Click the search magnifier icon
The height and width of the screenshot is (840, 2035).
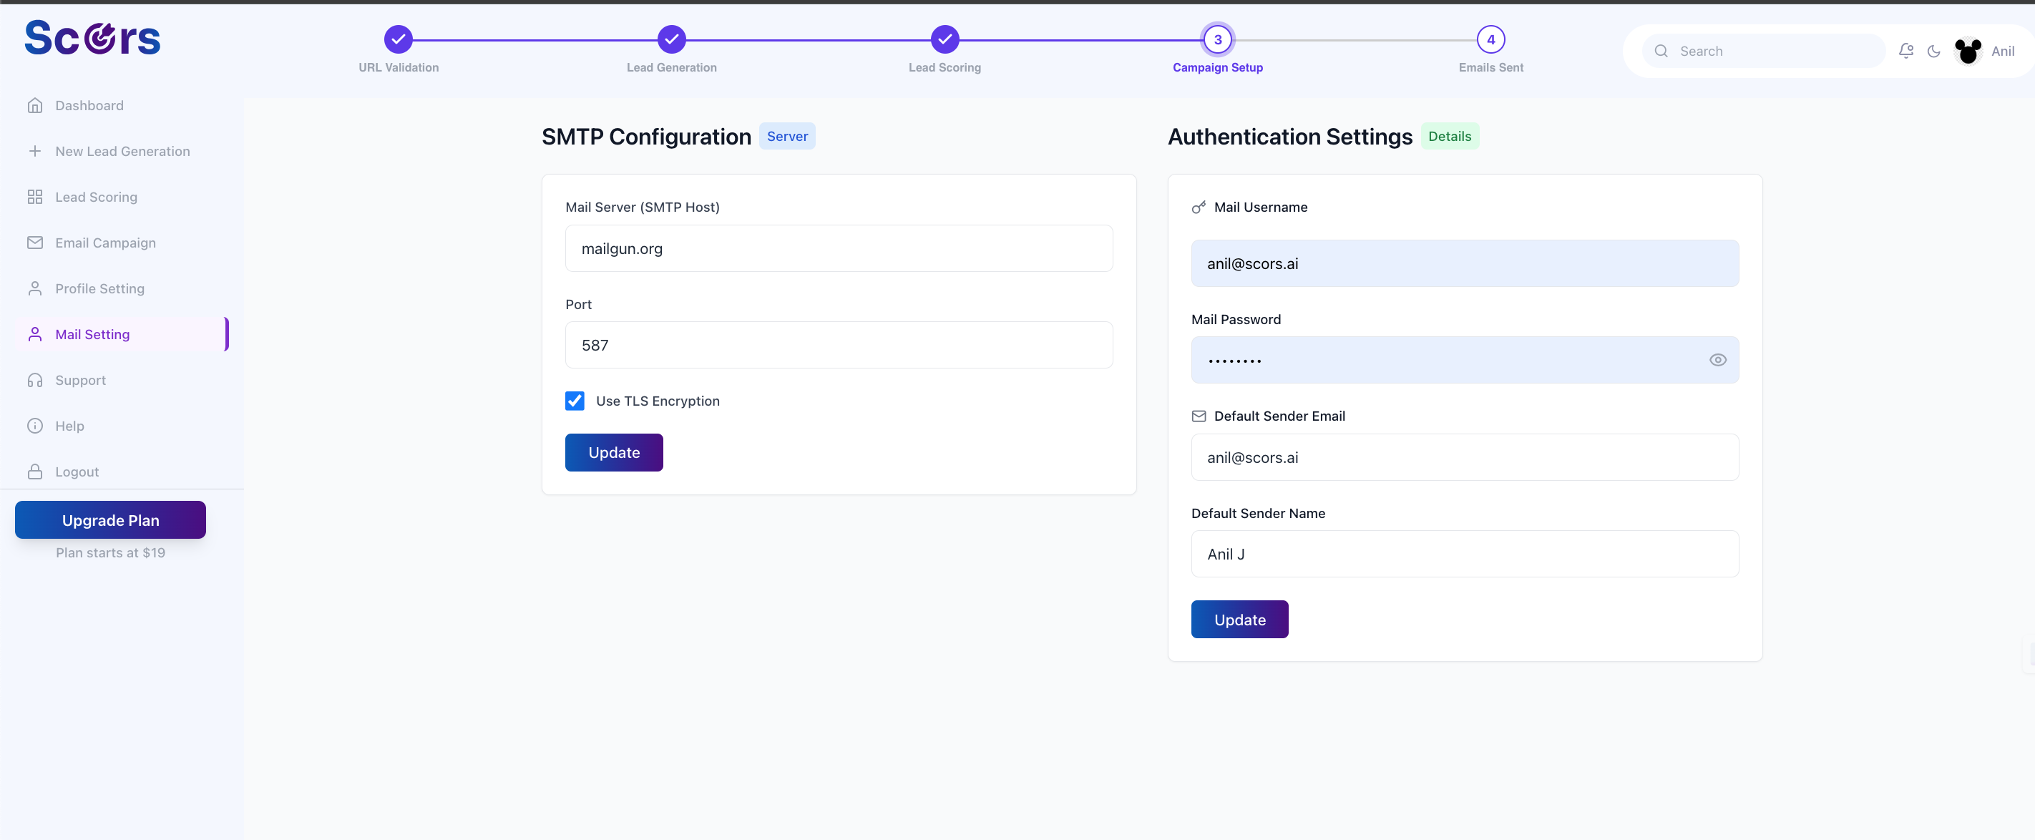point(1661,52)
